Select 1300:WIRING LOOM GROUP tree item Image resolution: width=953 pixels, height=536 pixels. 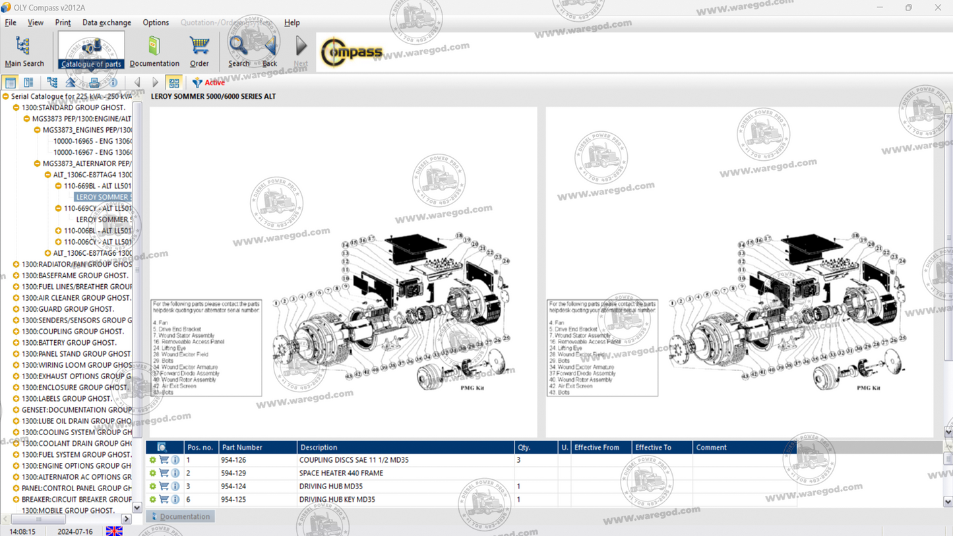click(x=77, y=365)
